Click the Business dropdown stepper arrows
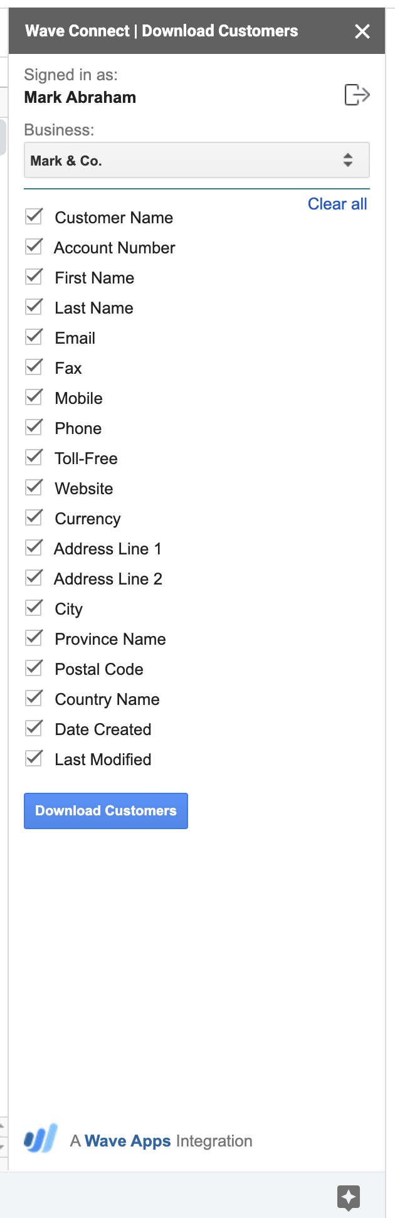 [x=347, y=160]
